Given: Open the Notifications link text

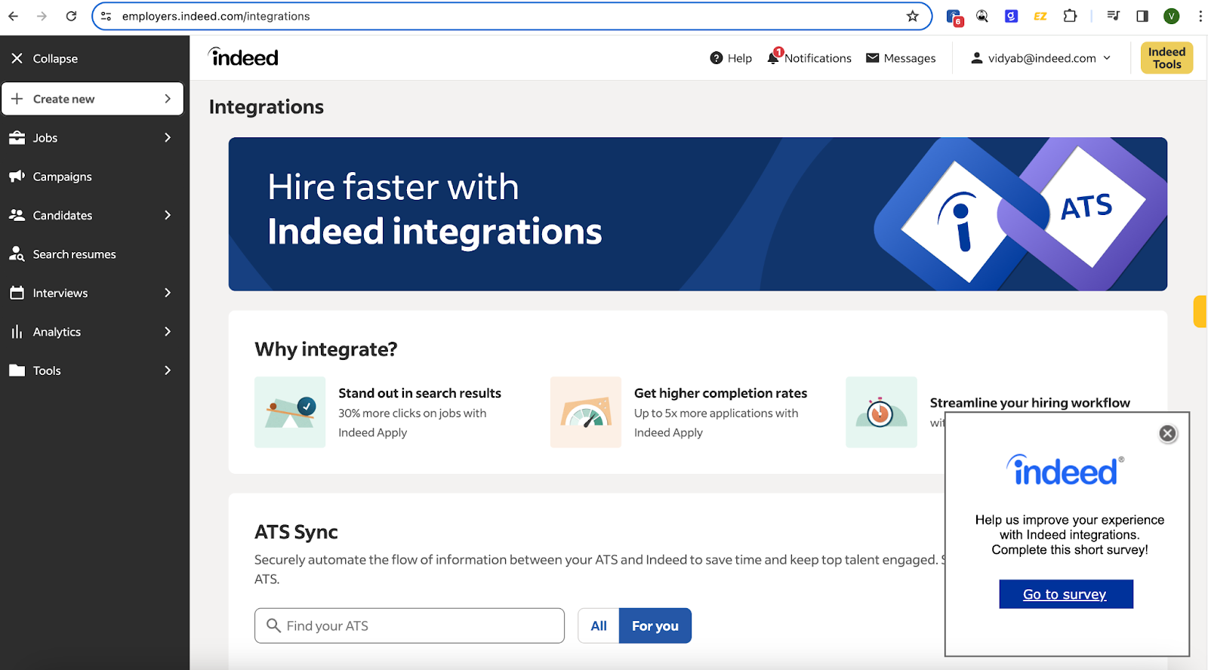Looking at the screenshot, I should point(818,58).
